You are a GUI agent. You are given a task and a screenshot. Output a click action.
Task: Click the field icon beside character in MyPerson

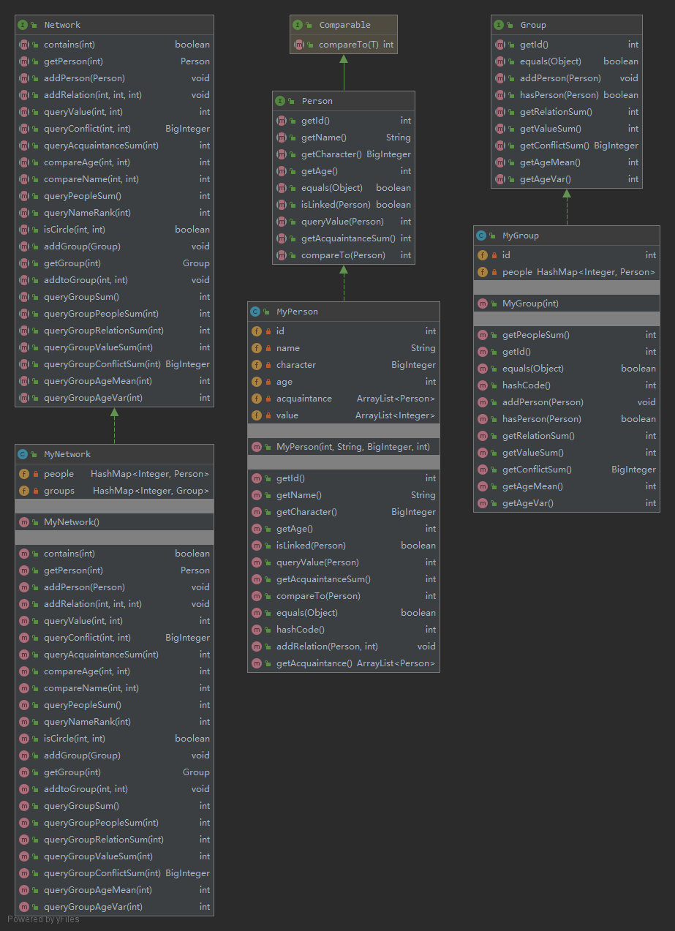point(256,365)
